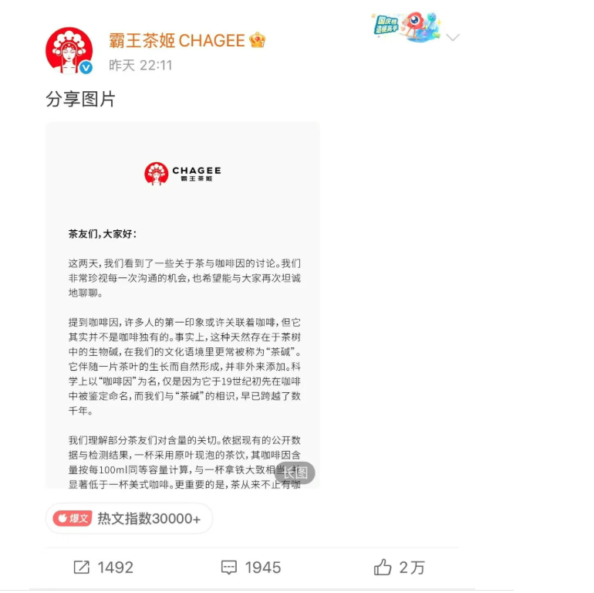View the 1945 comments count
This screenshot has width=594, height=593.
263,568
